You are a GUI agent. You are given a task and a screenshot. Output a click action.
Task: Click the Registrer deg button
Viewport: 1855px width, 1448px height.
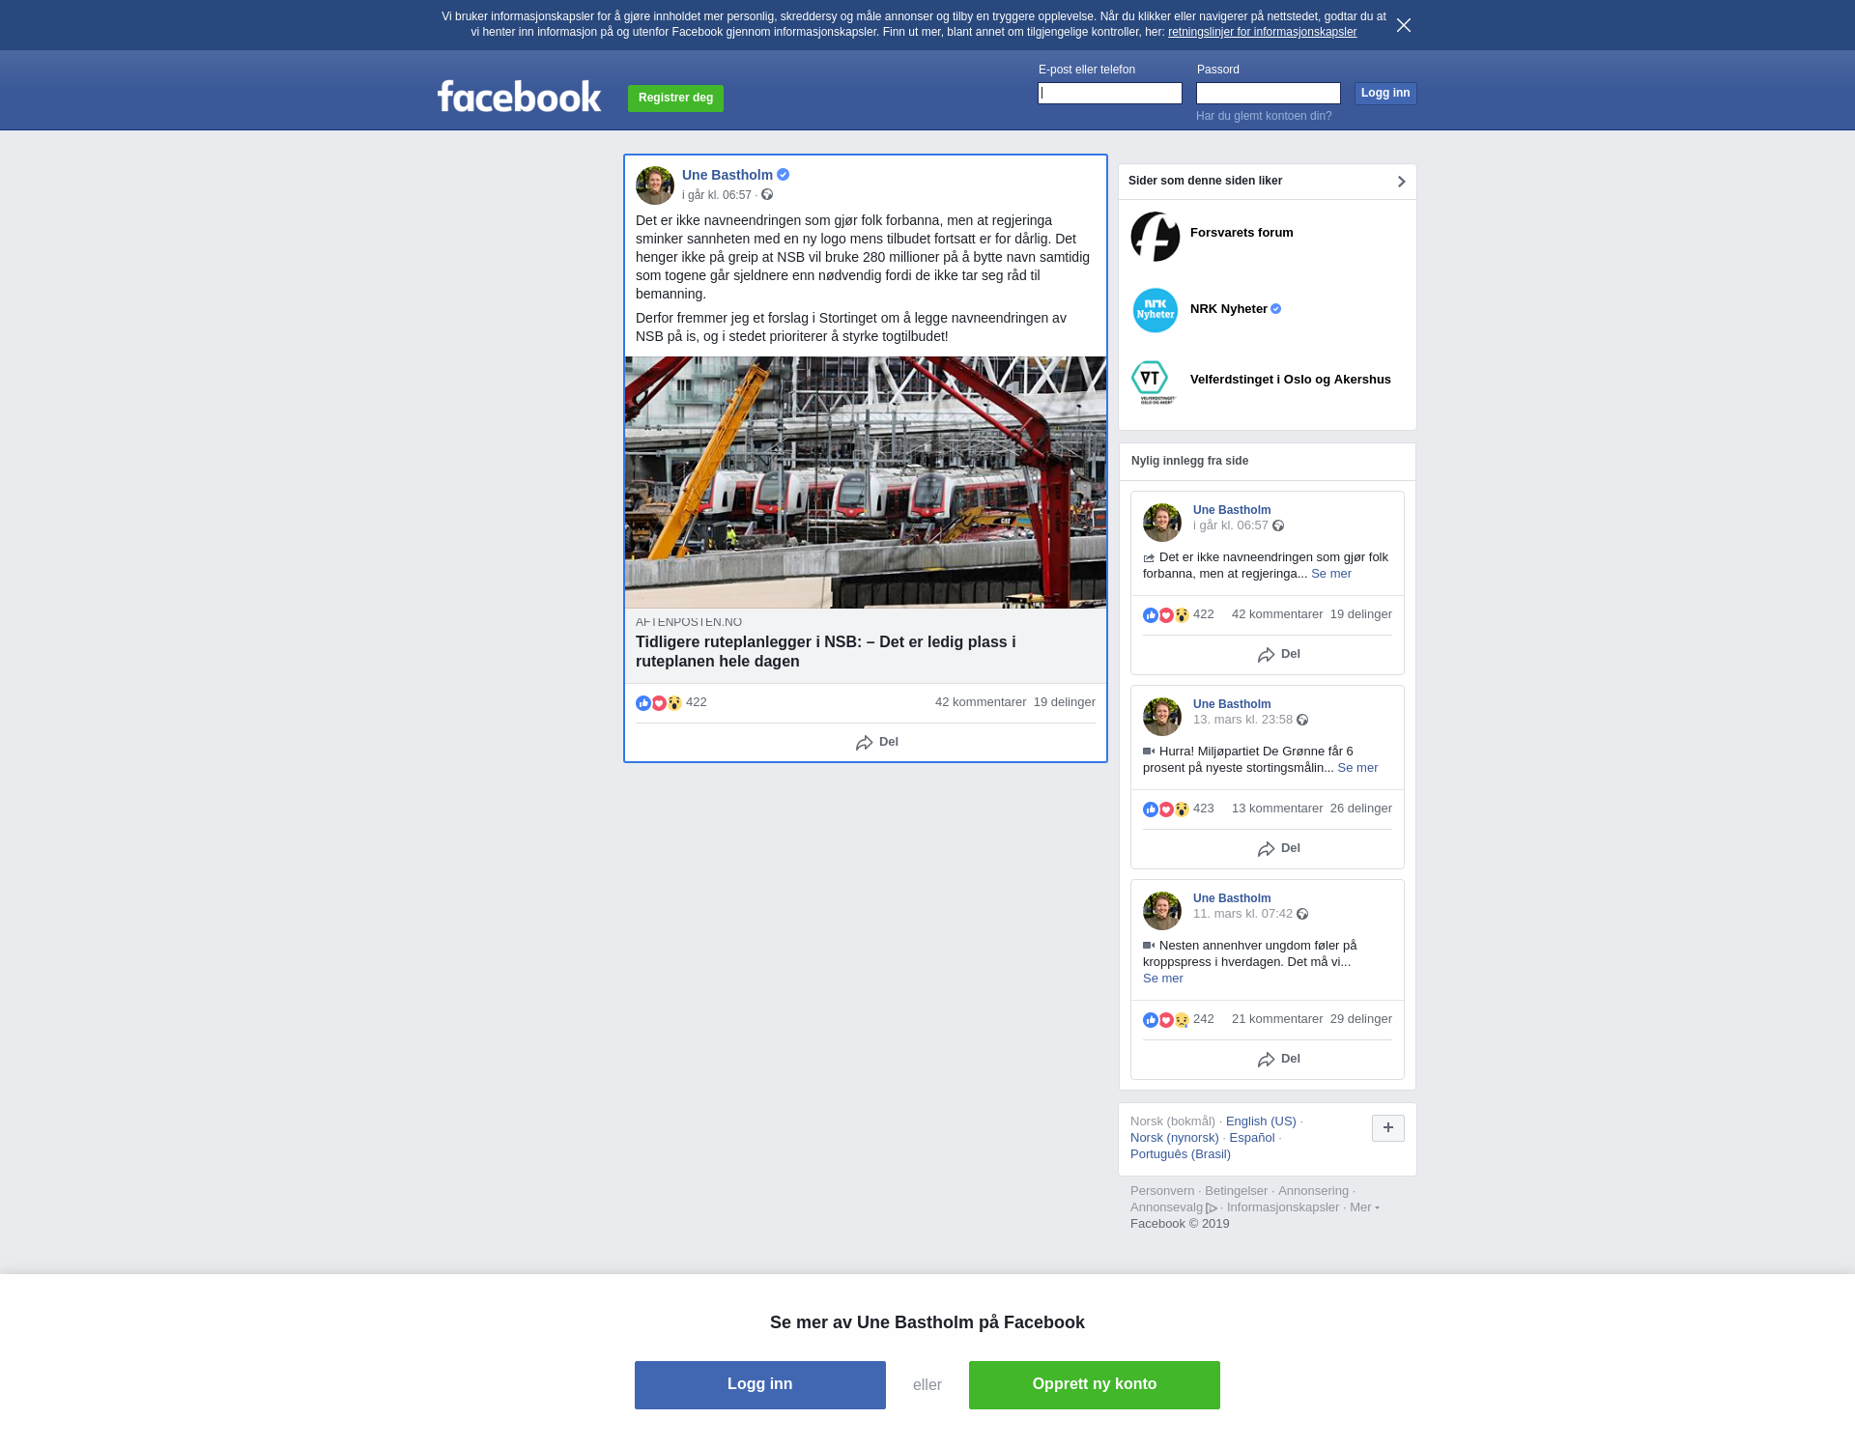(x=675, y=99)
